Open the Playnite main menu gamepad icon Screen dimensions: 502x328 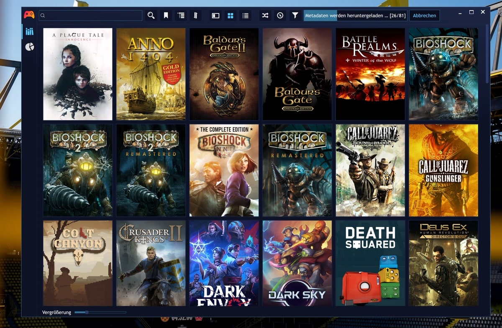29,15
